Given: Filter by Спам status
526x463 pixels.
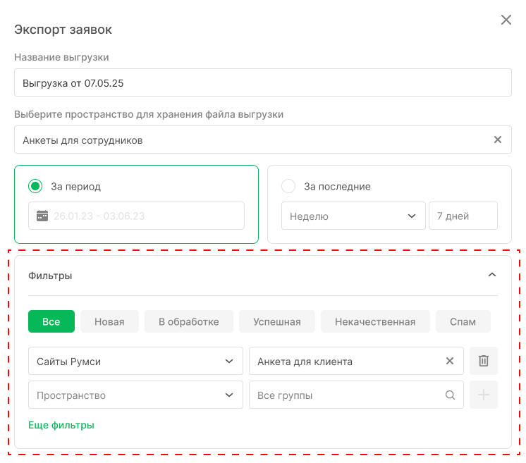Looking at the screenshot, I should (x=463, y=321).
